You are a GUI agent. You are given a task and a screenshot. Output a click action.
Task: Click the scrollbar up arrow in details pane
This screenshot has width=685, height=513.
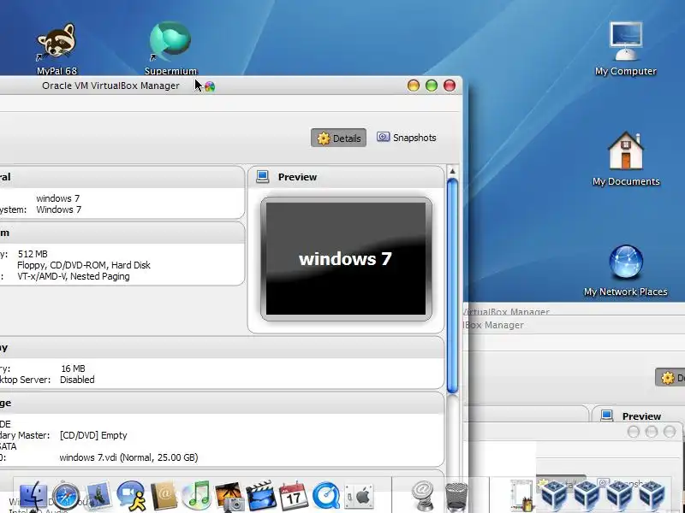tap(452, 171)
